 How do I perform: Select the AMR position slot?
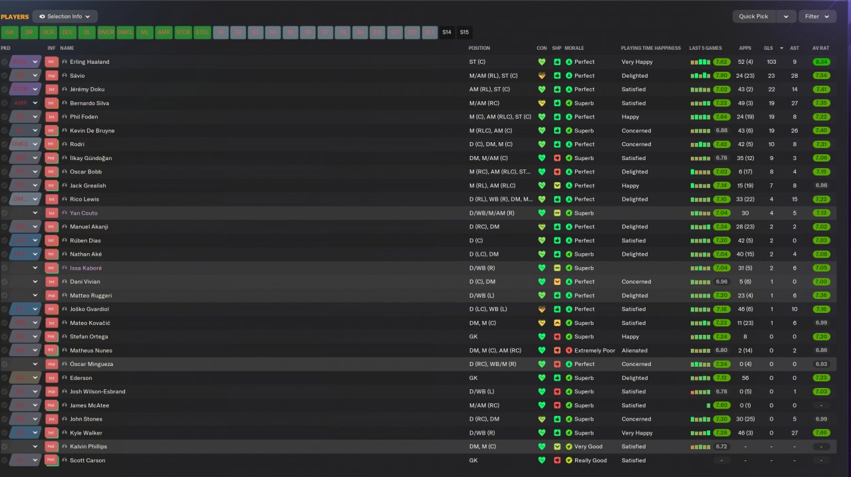click(x=164, y=32)
